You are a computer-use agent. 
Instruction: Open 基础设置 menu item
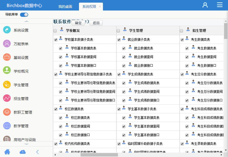21,58
